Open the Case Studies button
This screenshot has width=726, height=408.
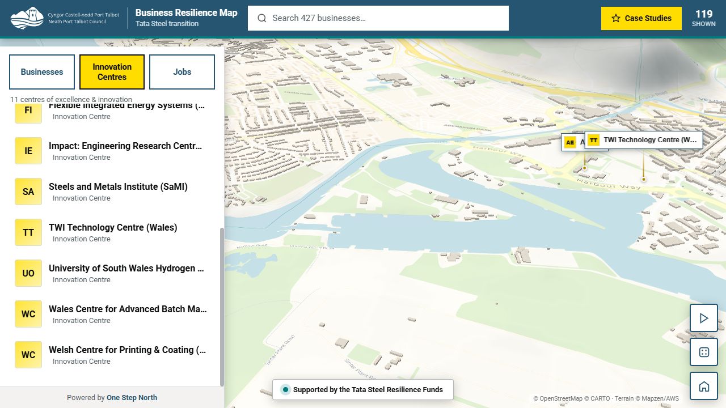pyautogui.click(x=641, y=18)
